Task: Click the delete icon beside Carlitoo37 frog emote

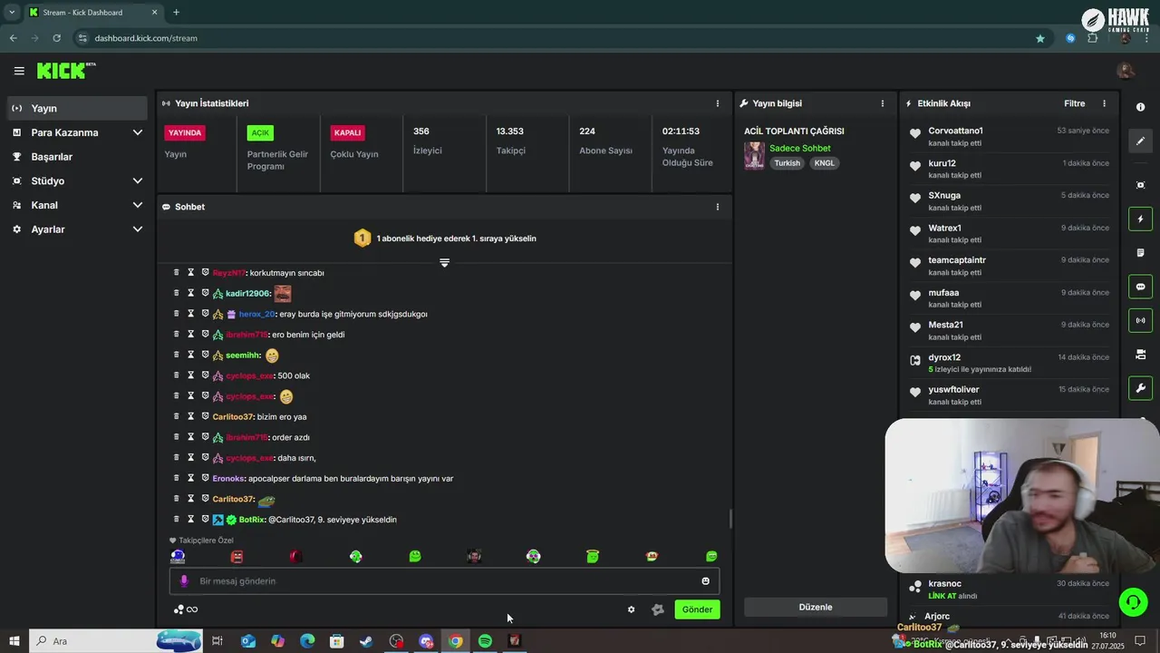Action: 177,499
